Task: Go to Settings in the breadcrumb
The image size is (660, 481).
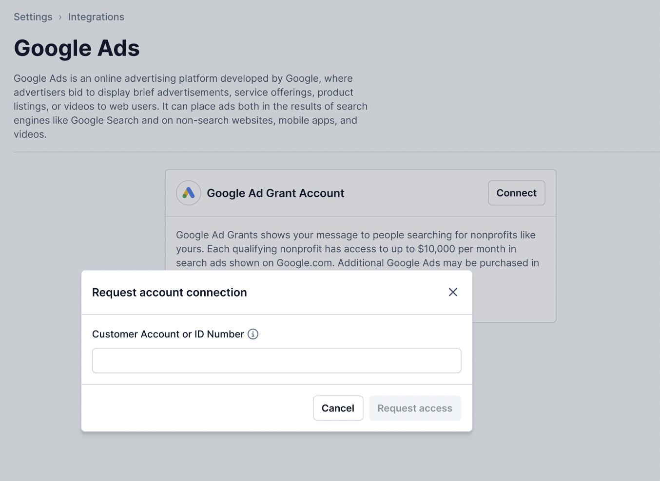Action: tap(33, 17)
